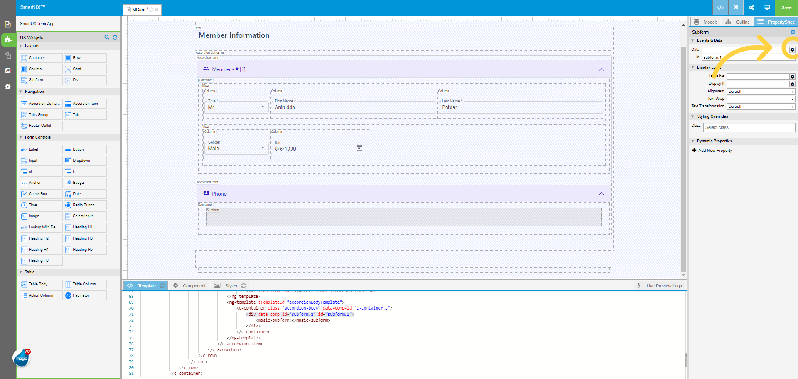Image resolution: width=798 pixels, height=379 pixels.
Task: Open device preview via monitor icon
Action: (x=767, y=7)
